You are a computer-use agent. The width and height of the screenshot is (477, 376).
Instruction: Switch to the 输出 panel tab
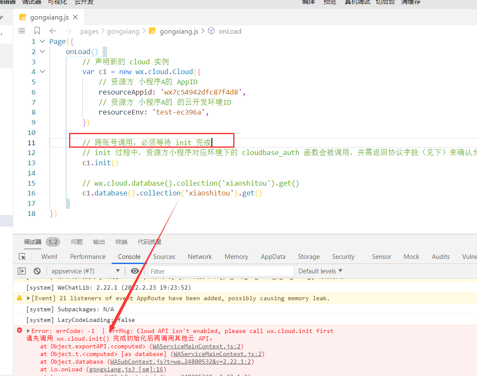click(99, 242)
